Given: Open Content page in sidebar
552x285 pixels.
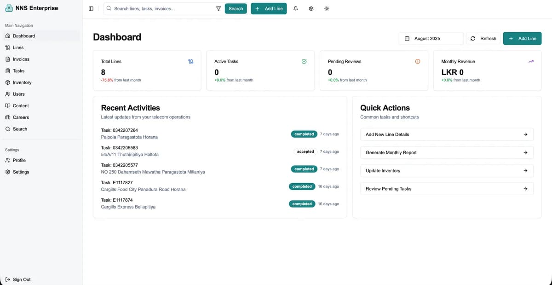Looking at the screenshot, I should click(40, 106).
